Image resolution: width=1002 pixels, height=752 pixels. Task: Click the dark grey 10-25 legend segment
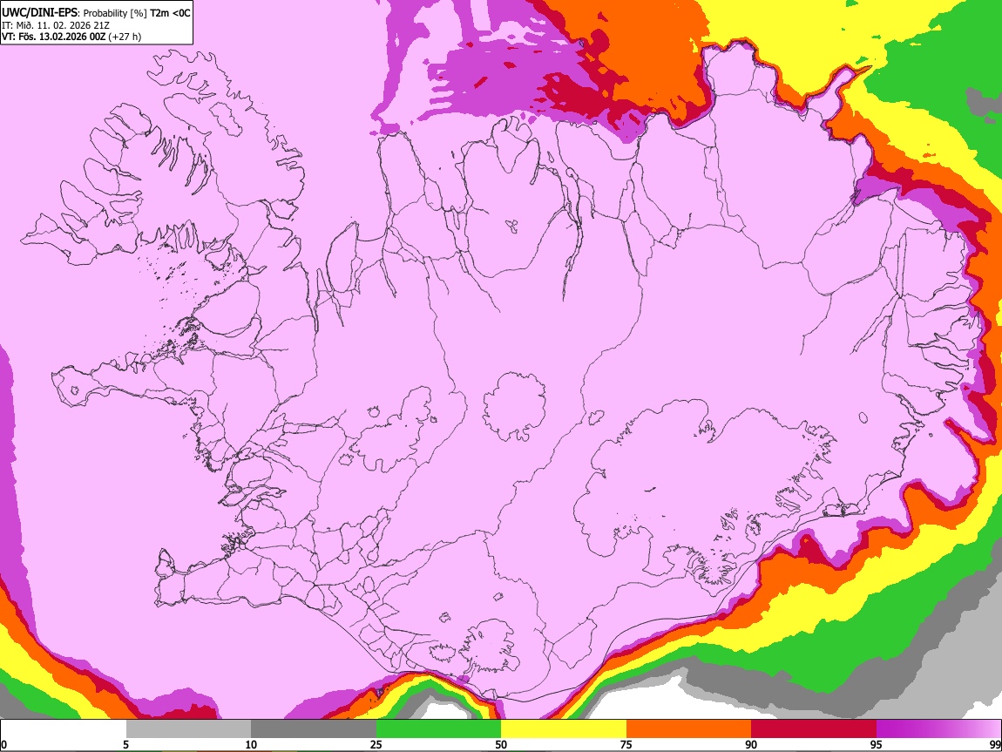[x=314, y=729]
